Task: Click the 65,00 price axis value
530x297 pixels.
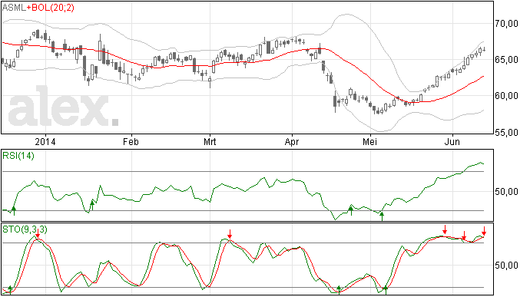Action: [506, 60]
